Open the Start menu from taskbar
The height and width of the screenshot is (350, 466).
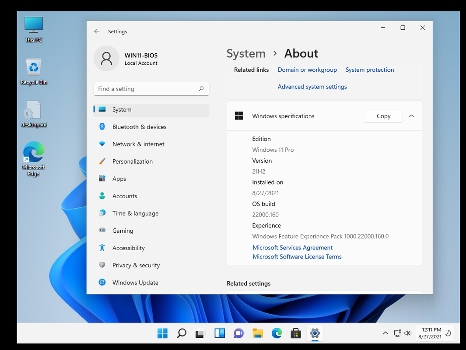pos(162,333)
